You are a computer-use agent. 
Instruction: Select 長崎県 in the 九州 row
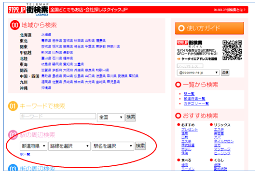[x=68, y=82]
